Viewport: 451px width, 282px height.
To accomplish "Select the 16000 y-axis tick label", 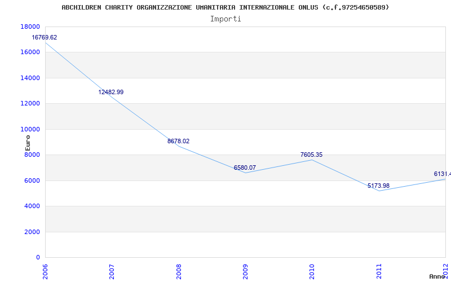I will point(30,52).
